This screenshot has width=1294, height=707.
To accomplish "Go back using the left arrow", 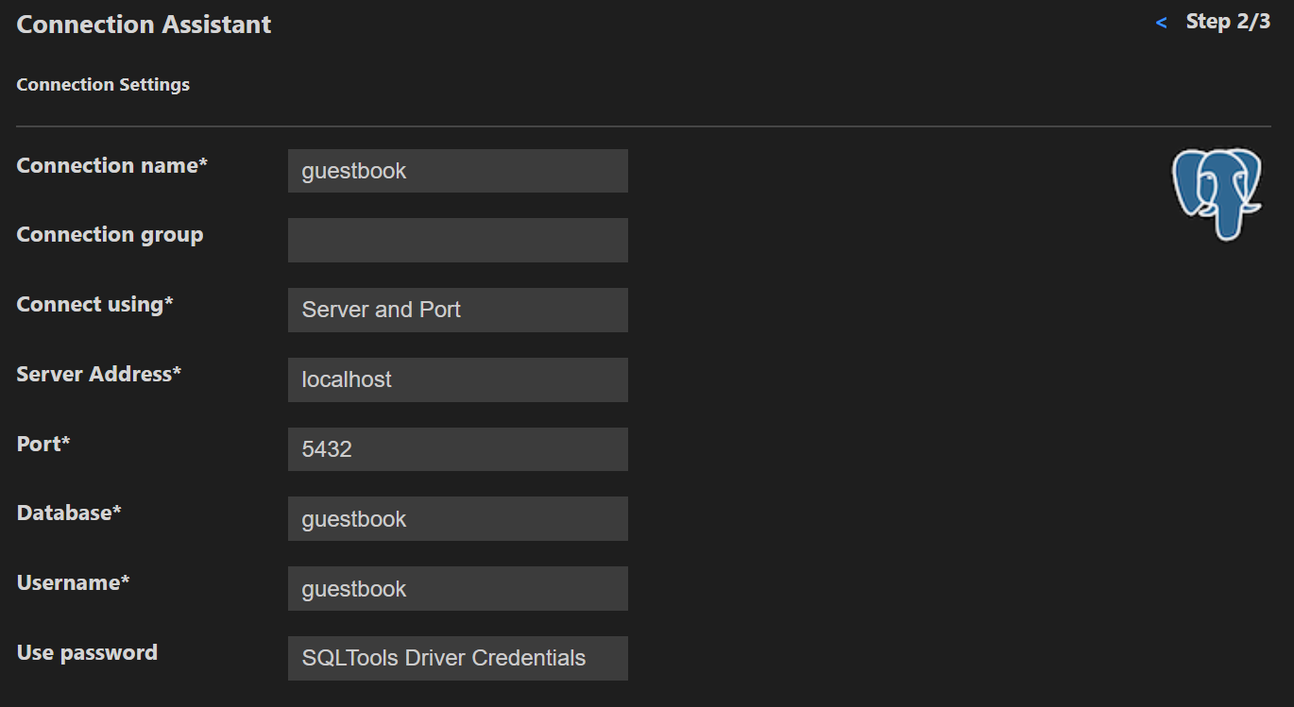I will pos(1161,23).
